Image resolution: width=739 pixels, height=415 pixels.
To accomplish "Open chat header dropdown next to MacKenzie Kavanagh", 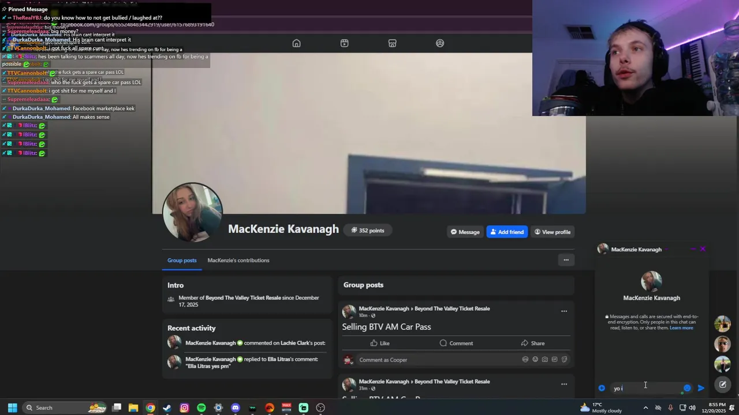I will click(666, 250).
